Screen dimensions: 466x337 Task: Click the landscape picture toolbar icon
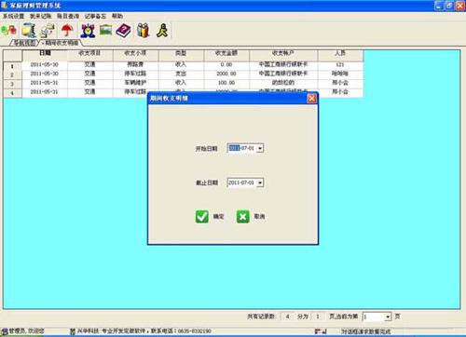pyautogui.click(x=106, y=30)
